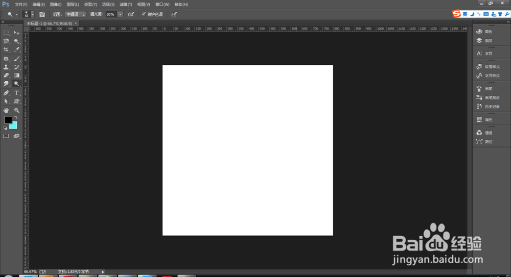Select the Hand tool
This screenshot has width=511, height=277.
pyautogui.click(x=6, y=110)
